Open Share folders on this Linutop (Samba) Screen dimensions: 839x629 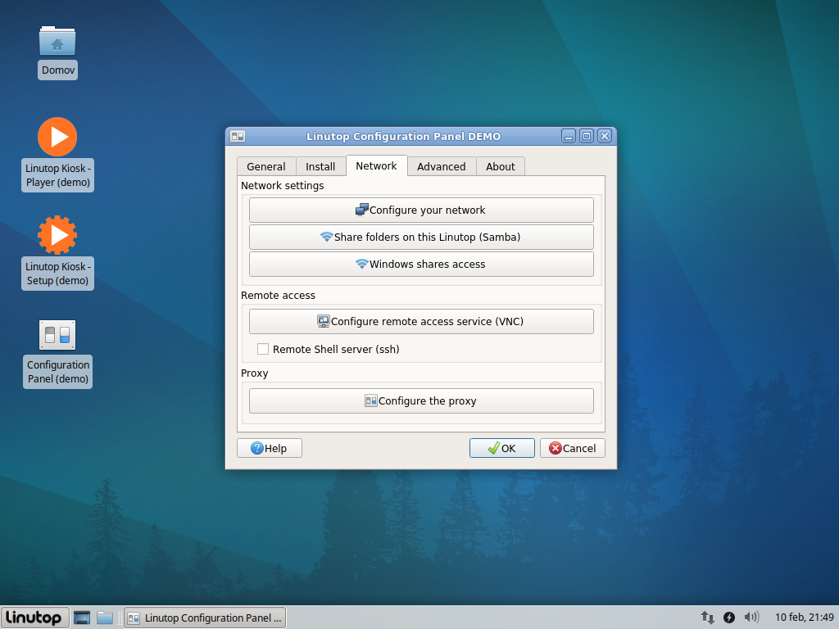click(421, 237)
